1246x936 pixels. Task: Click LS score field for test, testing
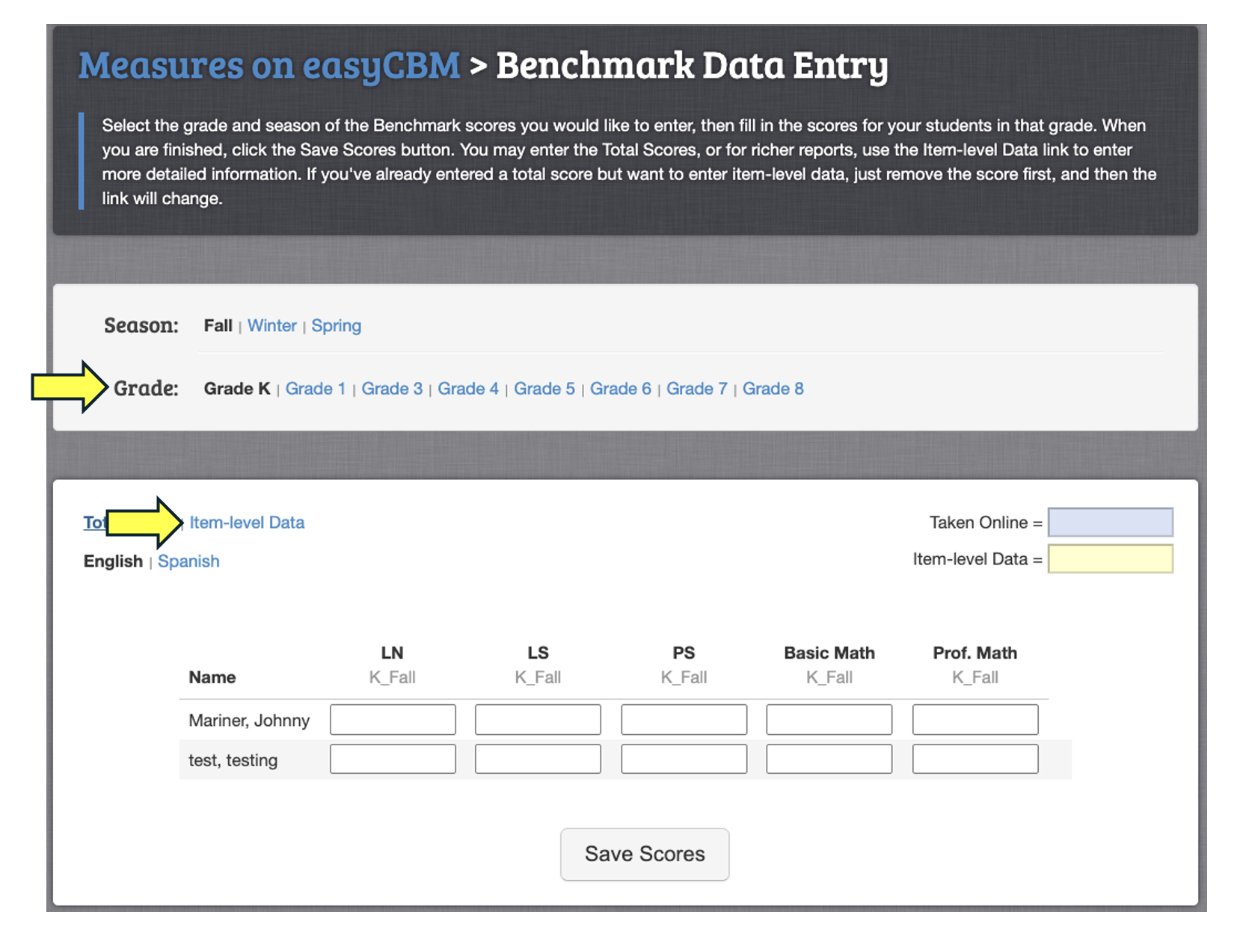[x=538, y=759]
